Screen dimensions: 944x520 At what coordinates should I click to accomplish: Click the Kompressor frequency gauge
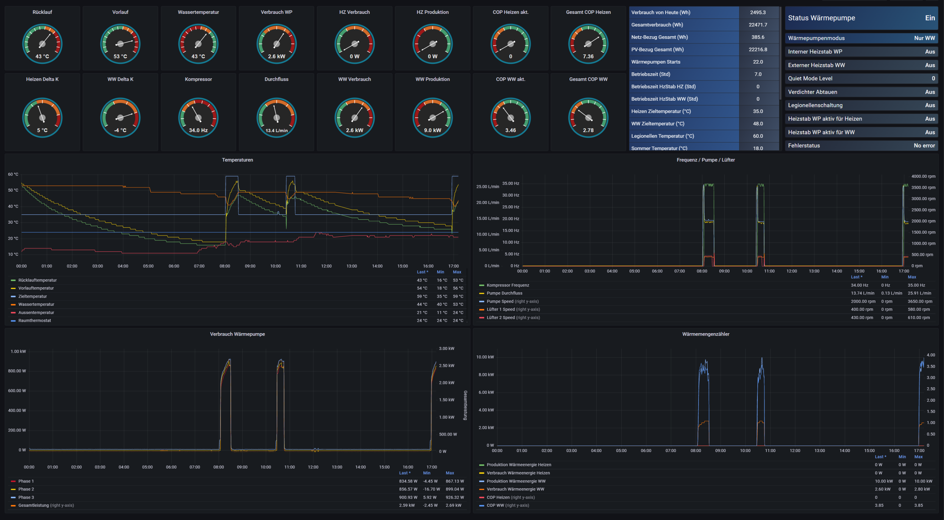coord(198,117)
